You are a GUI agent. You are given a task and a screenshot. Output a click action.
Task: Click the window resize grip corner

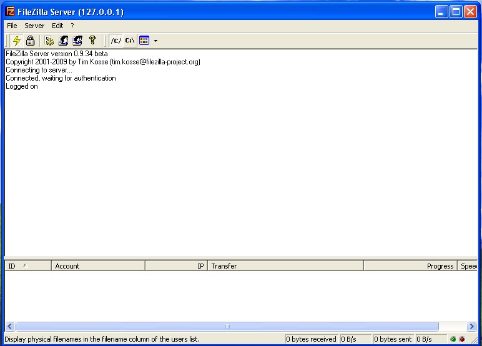(x=474, y=340)
